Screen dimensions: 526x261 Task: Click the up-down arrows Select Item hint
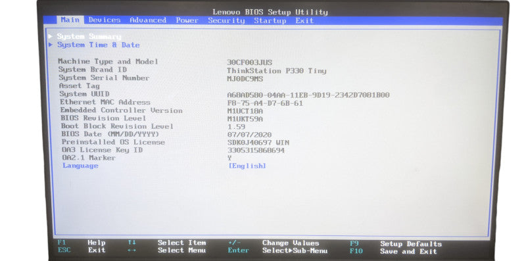click(x=167, y=243)
